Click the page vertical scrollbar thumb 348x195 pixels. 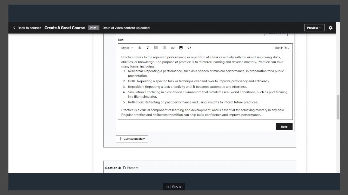point(338,107)
